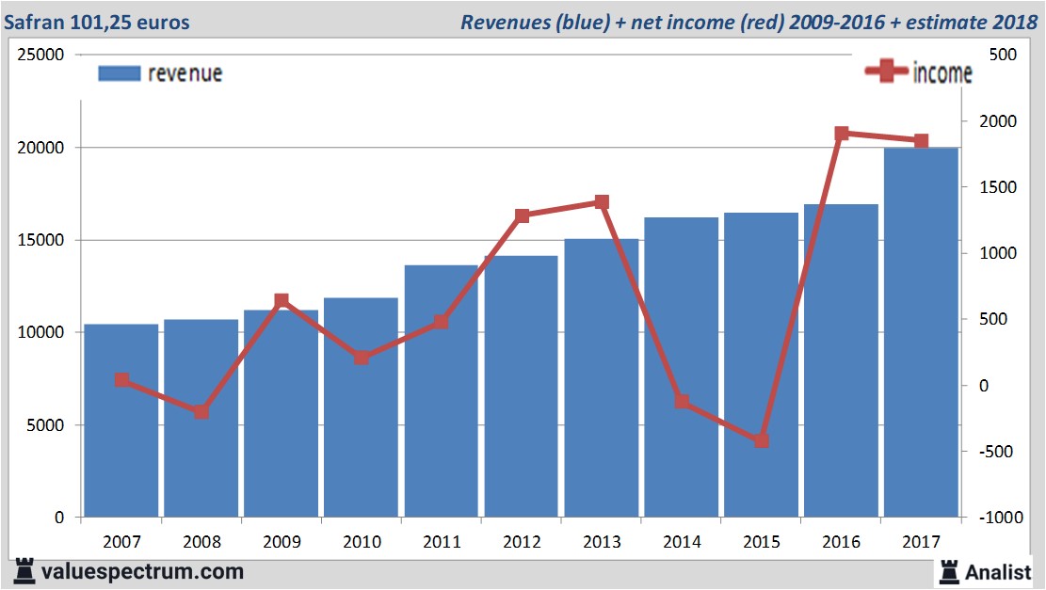Click the 2007 year label

[122, 541]
